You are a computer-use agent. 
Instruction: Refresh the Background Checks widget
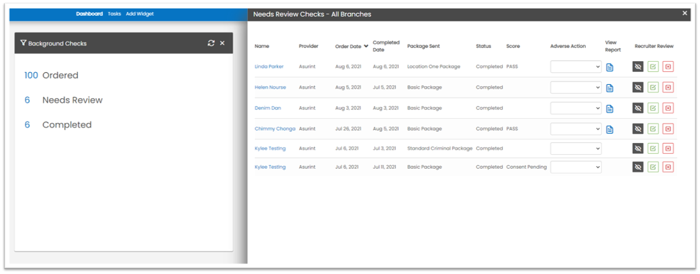coord(211,43)
